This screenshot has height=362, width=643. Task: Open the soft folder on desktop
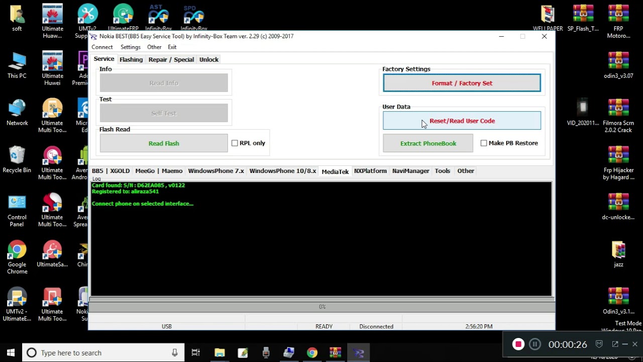click(x=17, y=19)
